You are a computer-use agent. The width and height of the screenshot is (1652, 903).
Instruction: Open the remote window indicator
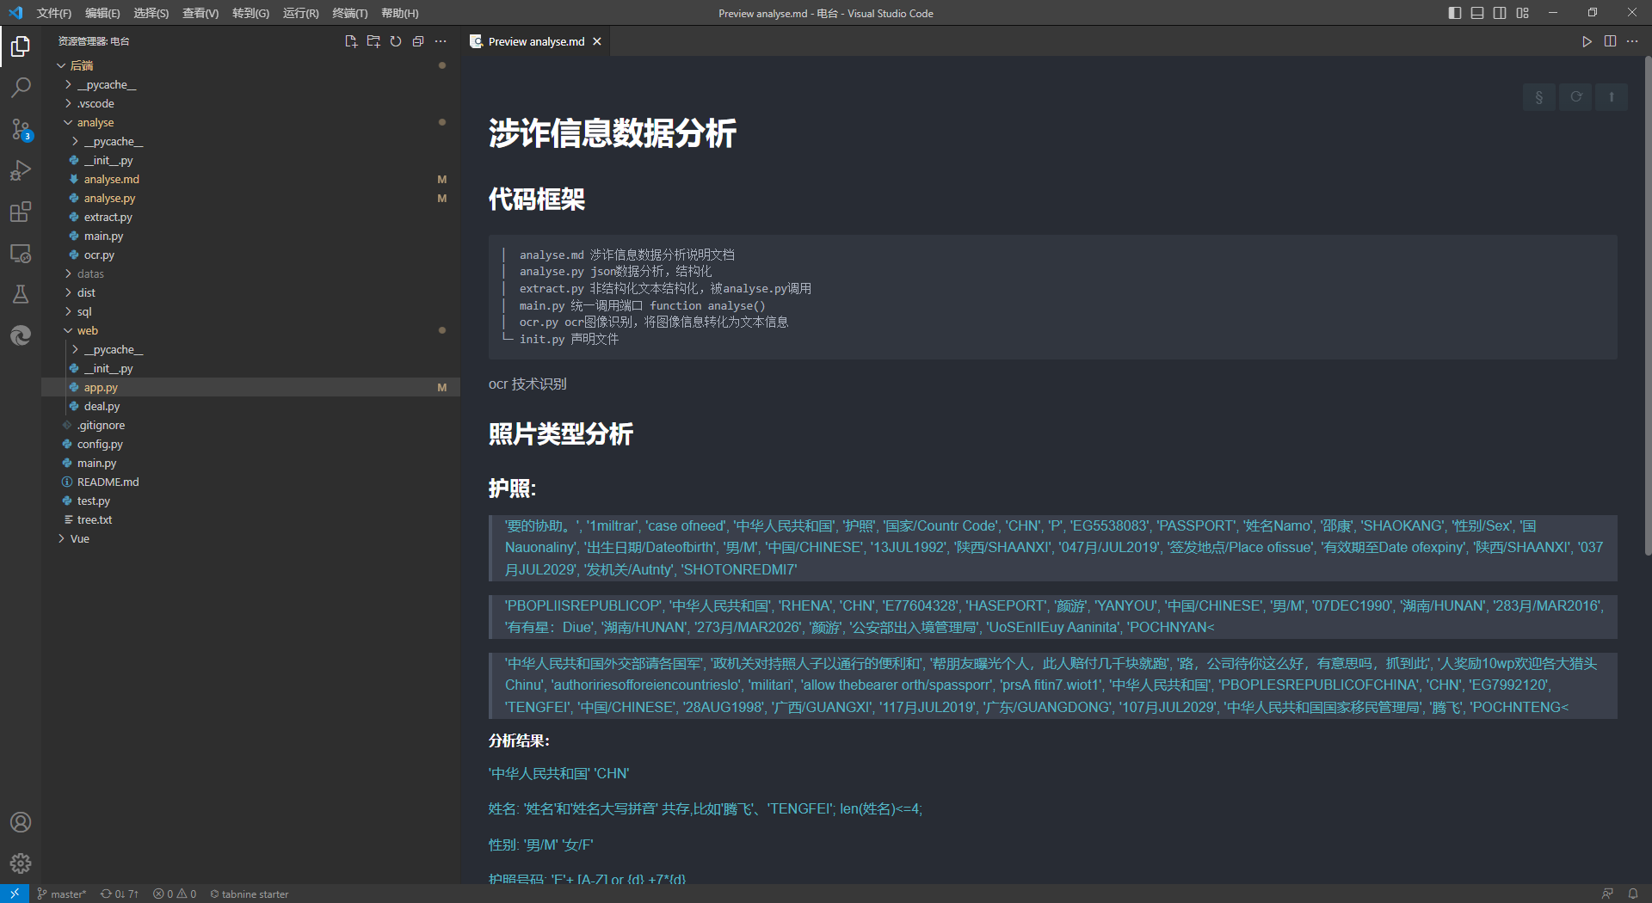click(x=15, y=894)
